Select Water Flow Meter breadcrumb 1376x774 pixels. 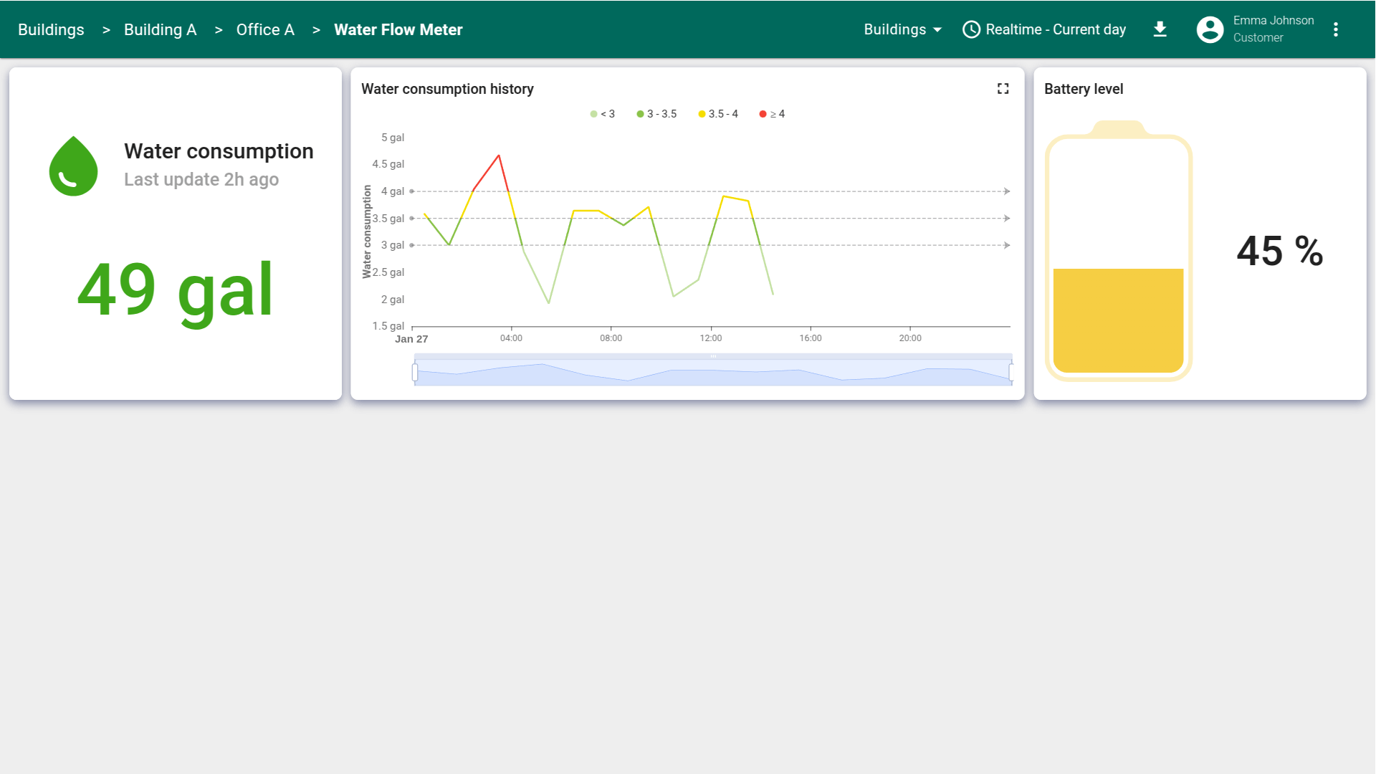[x=398, y=29]
